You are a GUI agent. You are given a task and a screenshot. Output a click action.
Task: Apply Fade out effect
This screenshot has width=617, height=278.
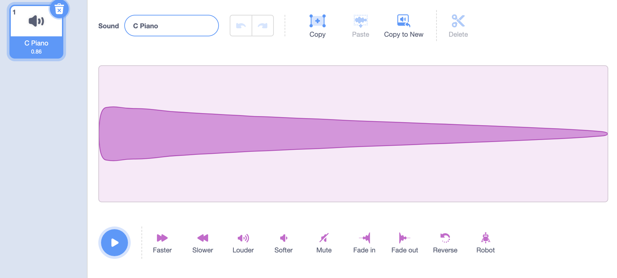click(404, 238)
